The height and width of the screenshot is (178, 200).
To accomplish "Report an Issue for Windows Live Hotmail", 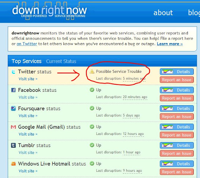I will tap(177, 172).
